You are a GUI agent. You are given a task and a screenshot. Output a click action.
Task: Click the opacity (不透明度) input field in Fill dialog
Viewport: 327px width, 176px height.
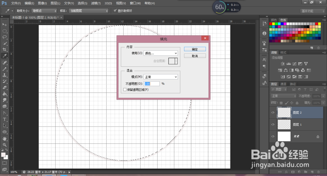coord(152,84)
